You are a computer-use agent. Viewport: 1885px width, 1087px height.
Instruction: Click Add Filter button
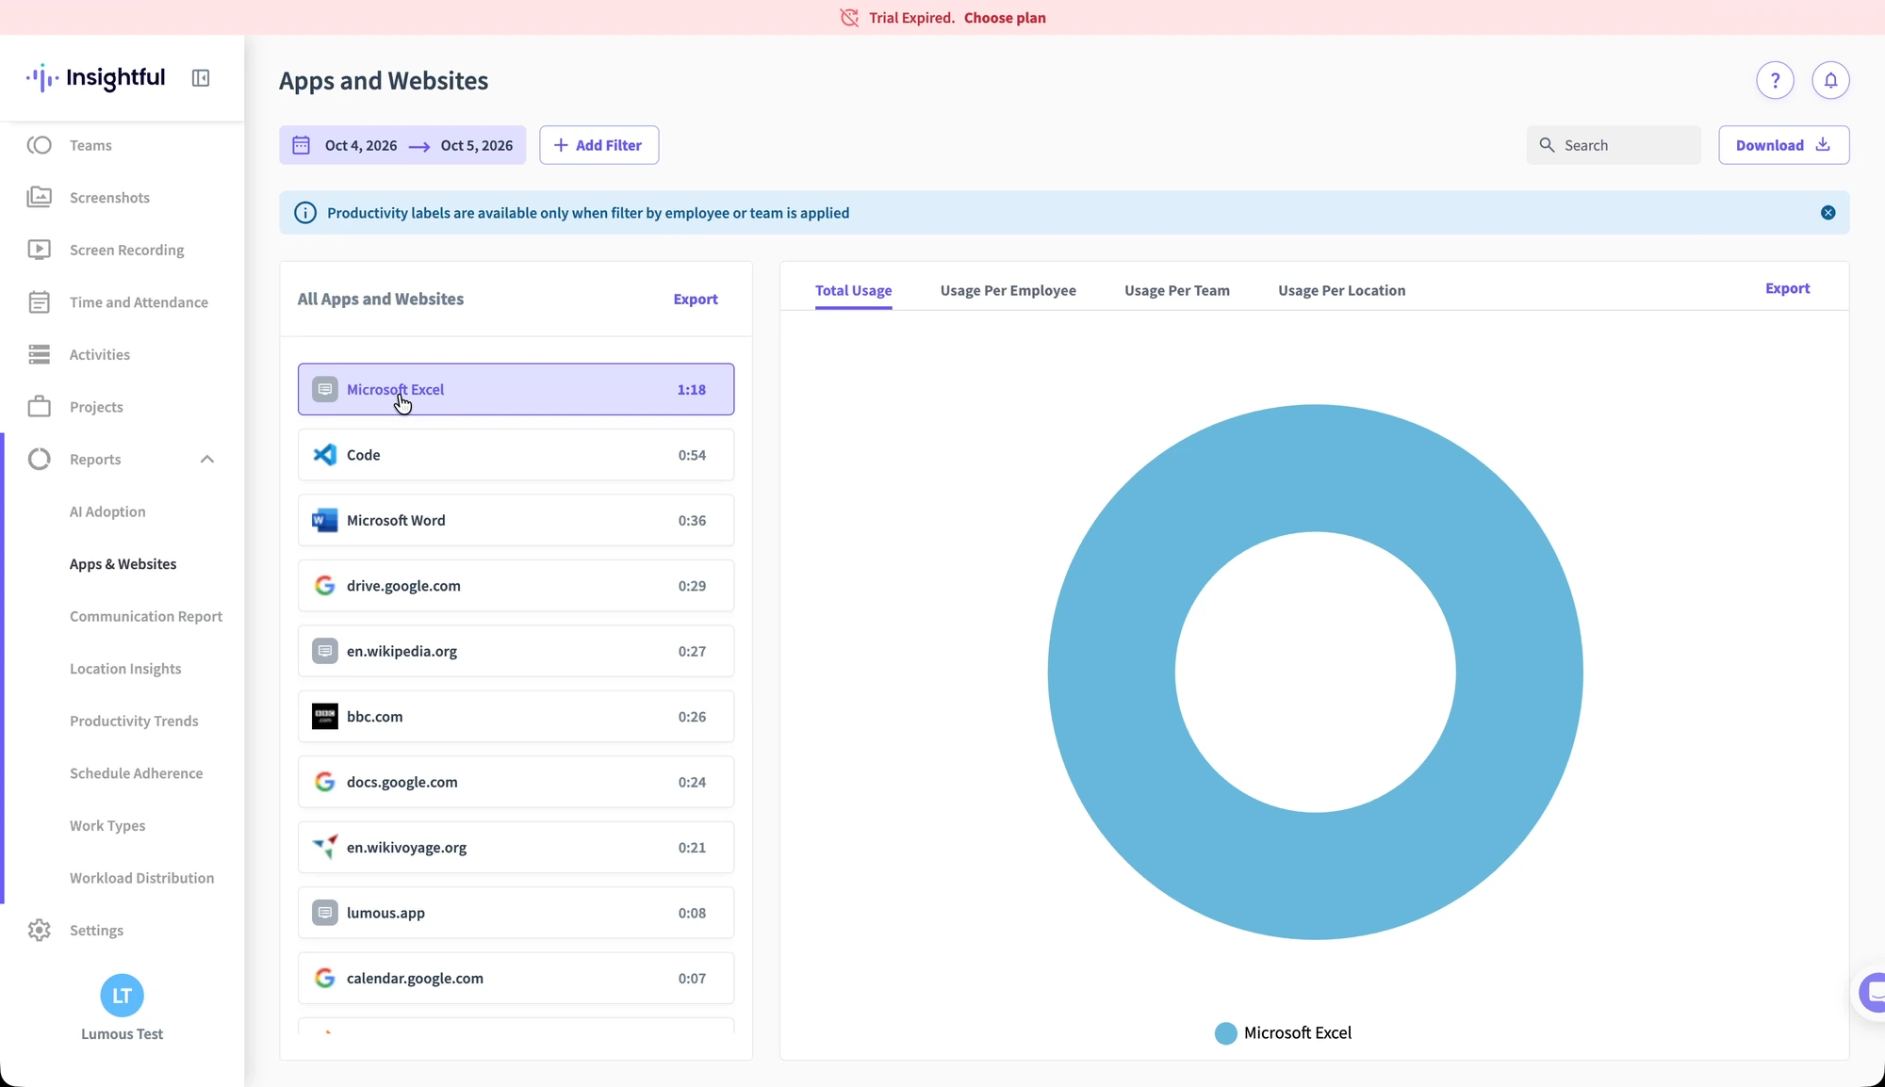coord(598,145)
